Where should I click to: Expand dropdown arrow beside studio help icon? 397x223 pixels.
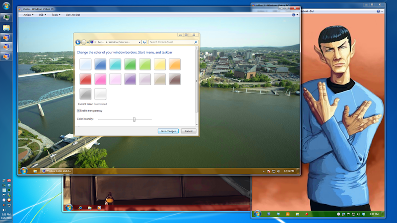coord(297,15)
